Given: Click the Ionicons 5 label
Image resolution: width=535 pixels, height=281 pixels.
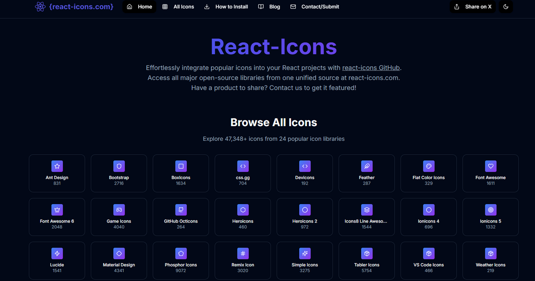Looking at the screenshot, I should [491, 221].
